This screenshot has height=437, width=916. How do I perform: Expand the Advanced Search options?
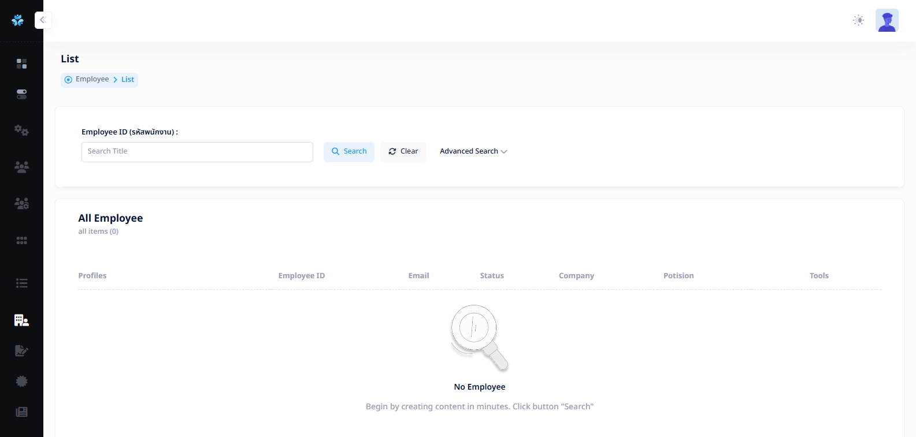tap(473, 151)
